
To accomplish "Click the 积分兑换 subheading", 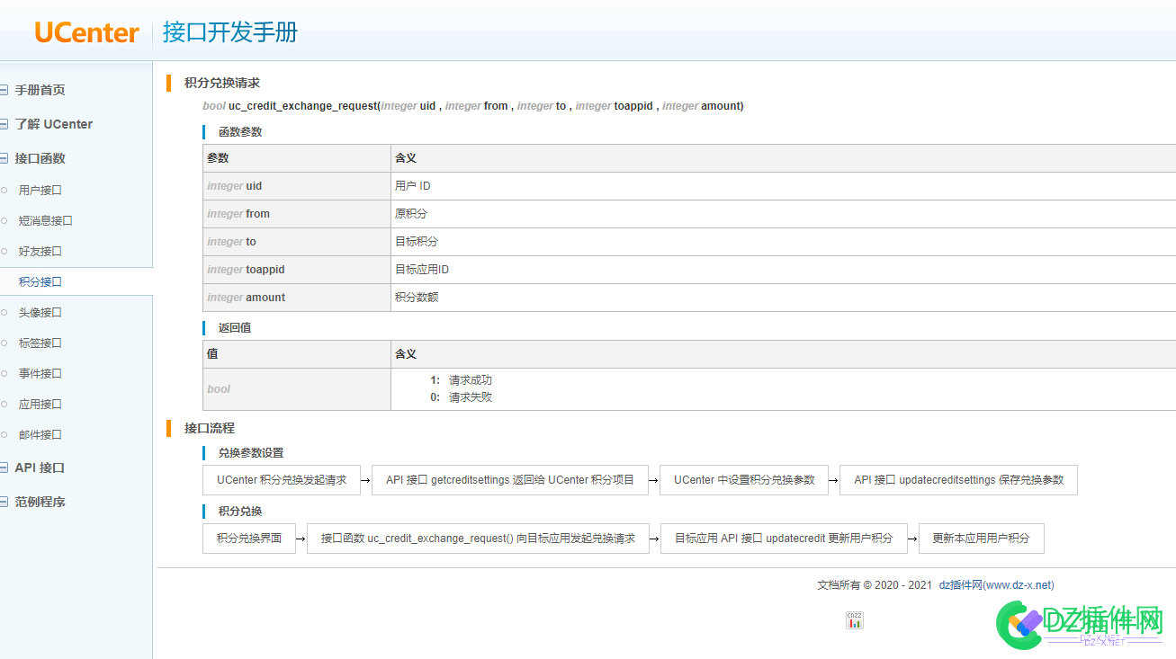I will coord(240,512).
